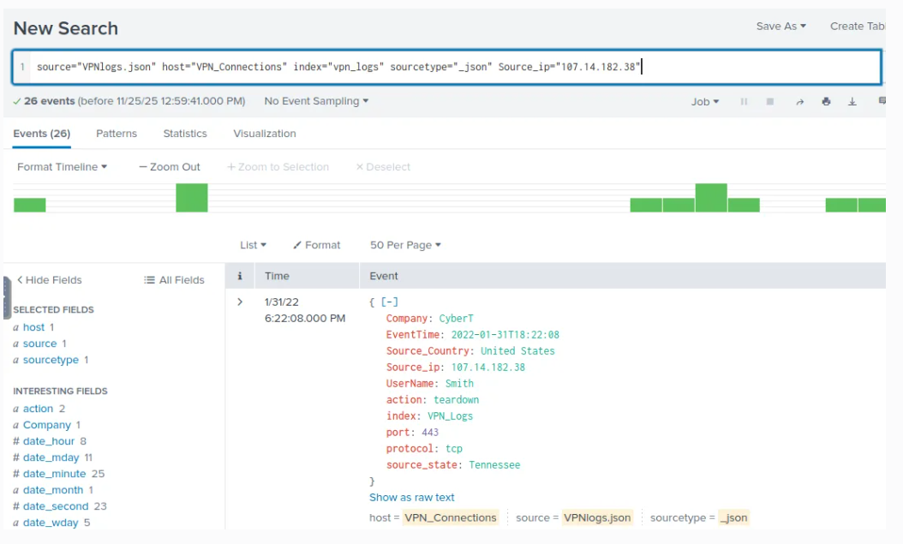
Task: Export search results with download icon
Action: 852,102
